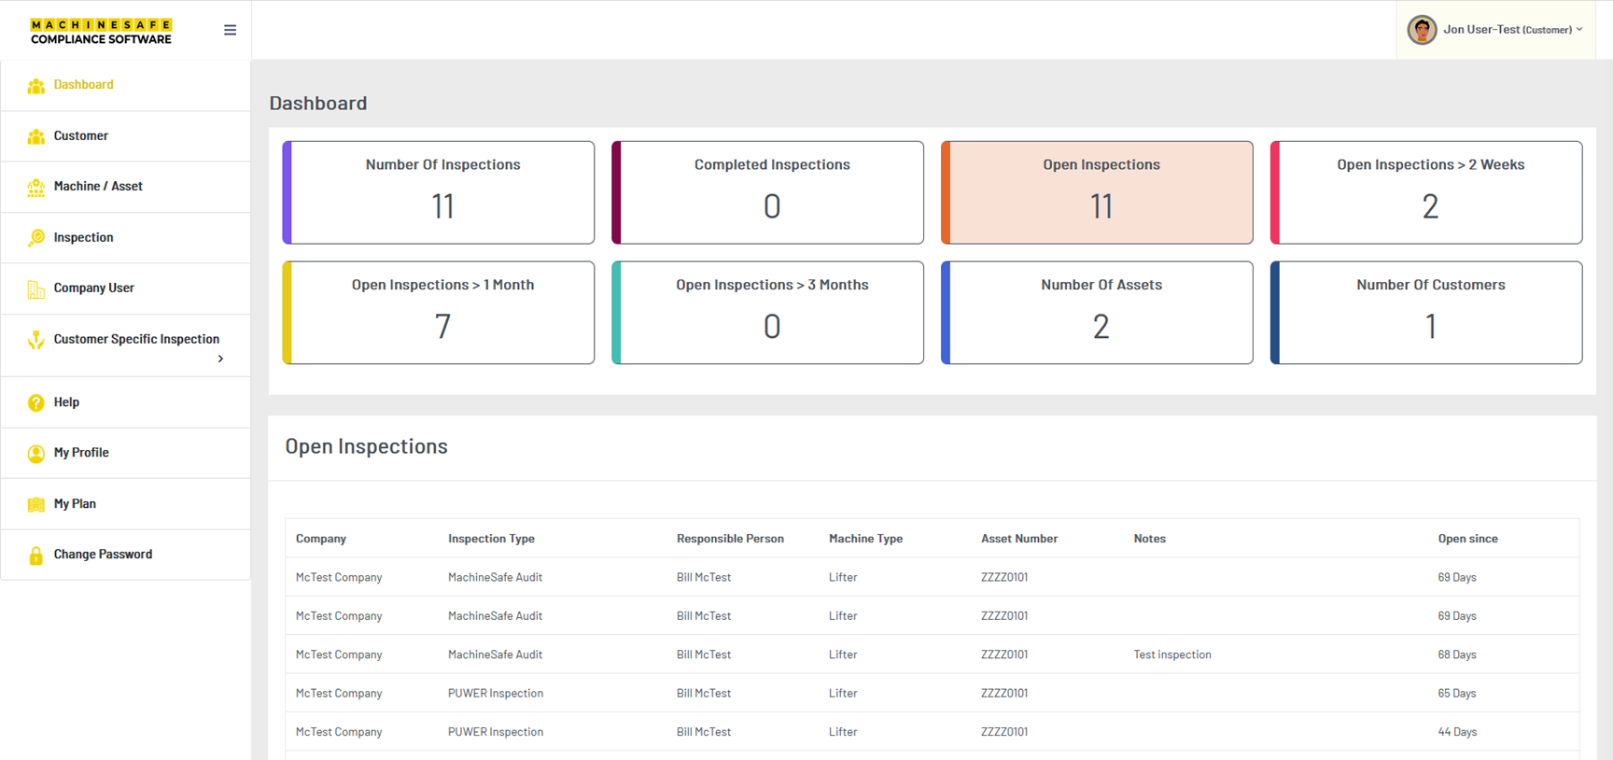1613x760 pixels.
Task: Click the Dashboard sidebar icon
Action: coord(35,86)
